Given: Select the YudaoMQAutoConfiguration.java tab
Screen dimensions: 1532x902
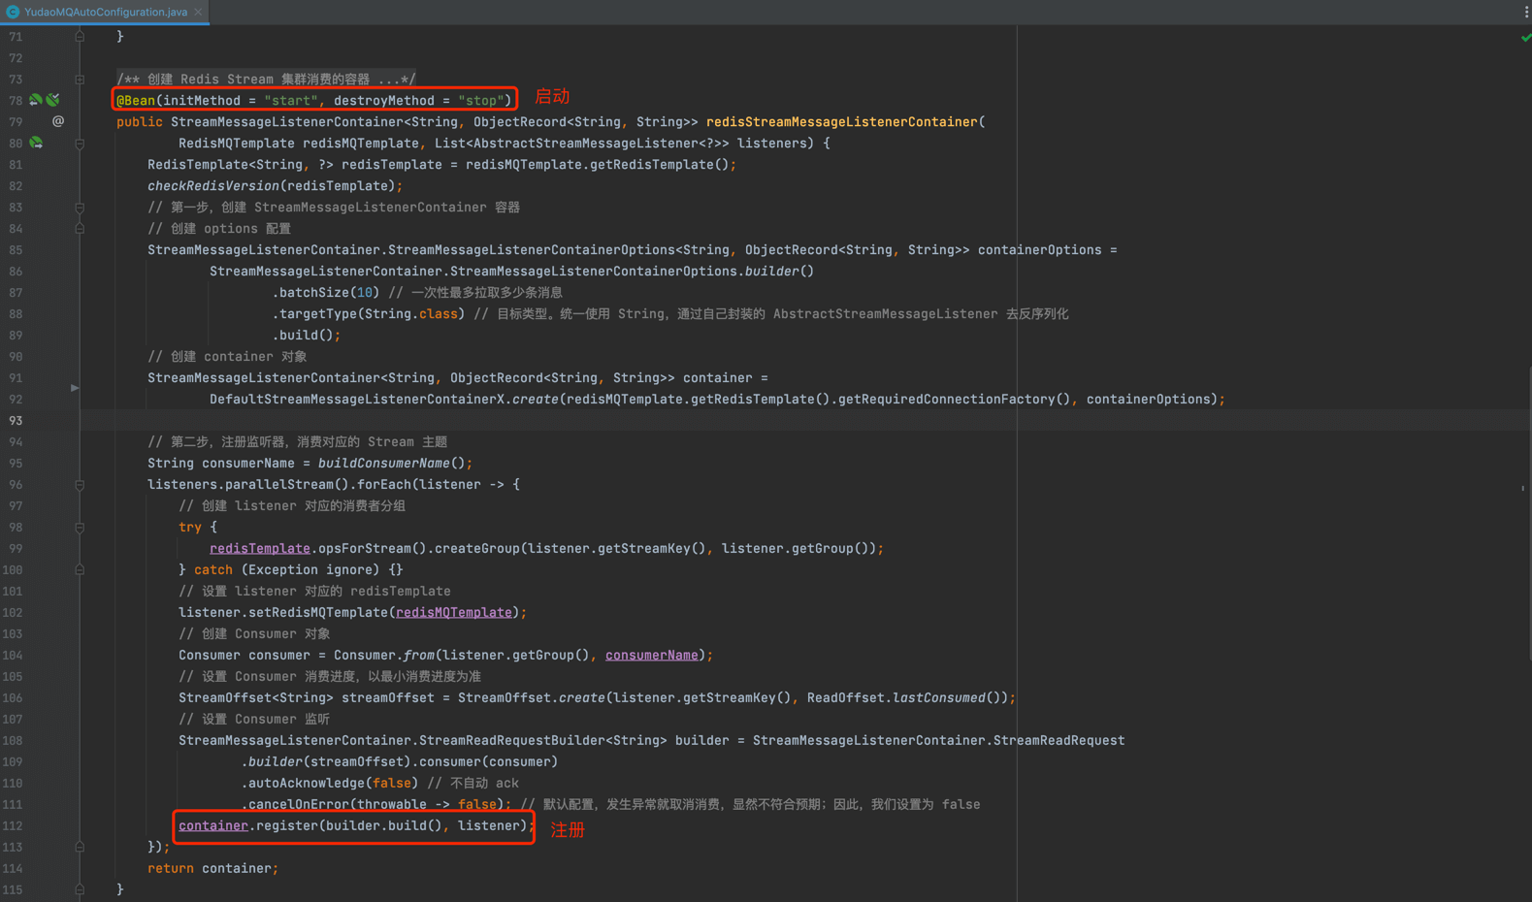Looking at the screenshot, I should tap(105, 12).
